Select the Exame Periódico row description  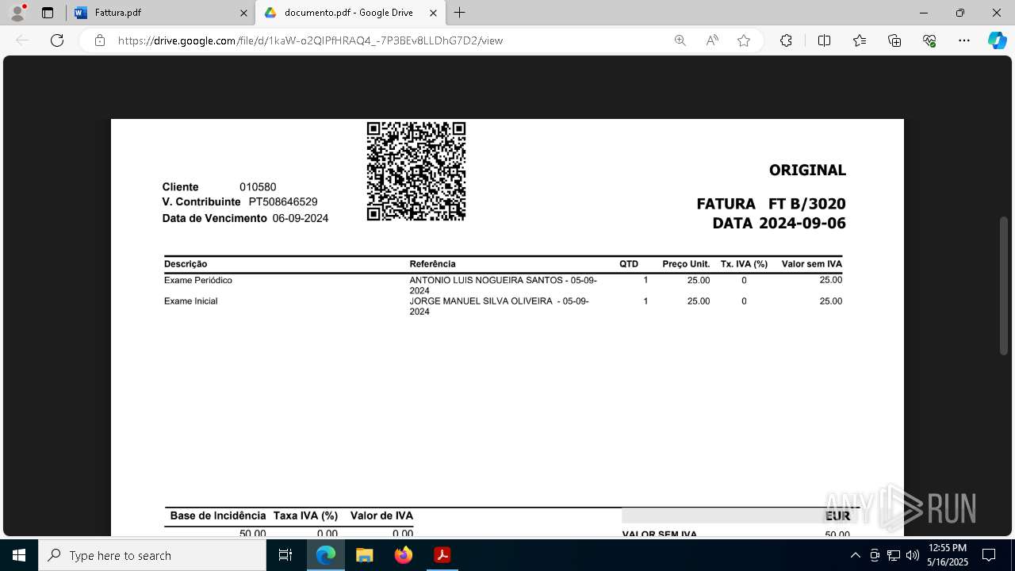point(198,281)
